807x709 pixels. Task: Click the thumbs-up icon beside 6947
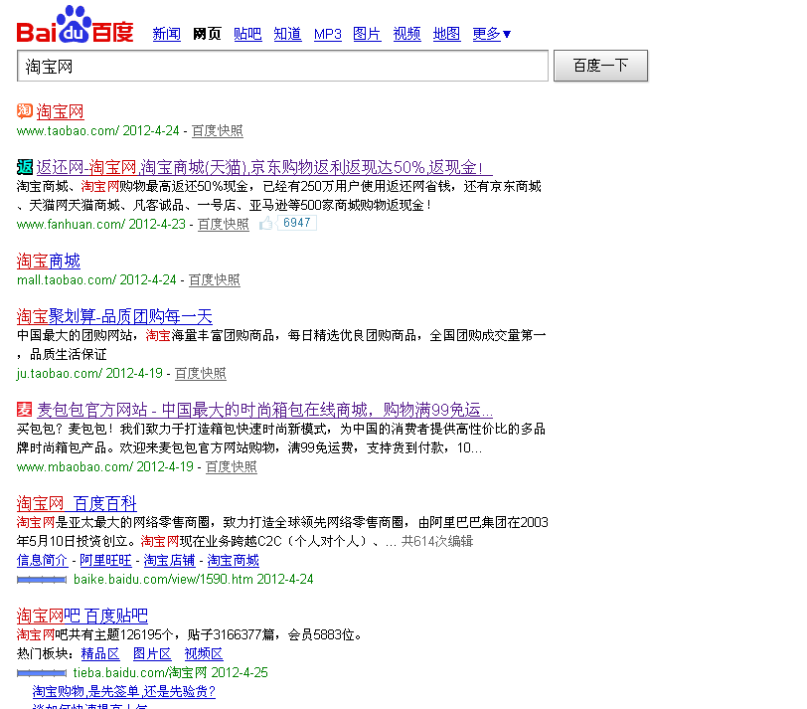[x=266, y=224]
